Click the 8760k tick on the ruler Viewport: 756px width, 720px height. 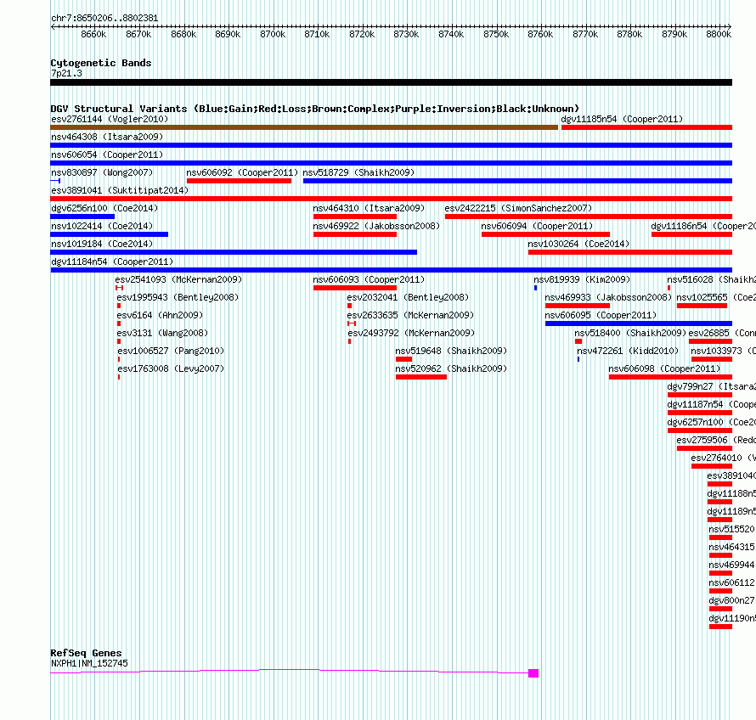[540, 34]
